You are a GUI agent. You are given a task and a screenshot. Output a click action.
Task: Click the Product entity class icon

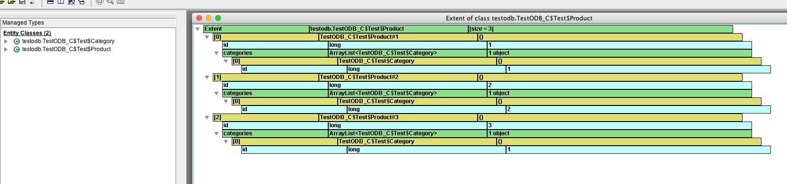[17, 49]
